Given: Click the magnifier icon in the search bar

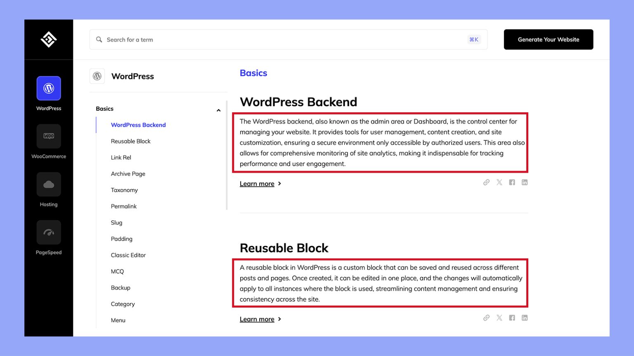Looking at the screenshot, I should (x=99, y=39).
